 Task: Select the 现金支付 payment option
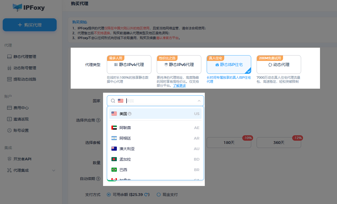click(x=159, y=194)
